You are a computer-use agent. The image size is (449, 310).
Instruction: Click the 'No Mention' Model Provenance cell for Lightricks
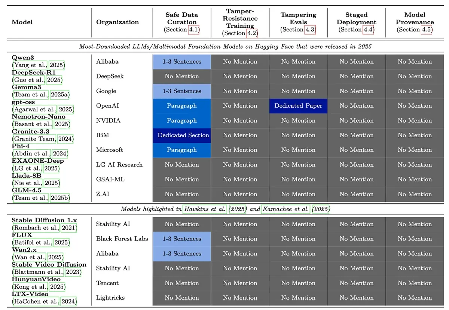coord(415,298)
